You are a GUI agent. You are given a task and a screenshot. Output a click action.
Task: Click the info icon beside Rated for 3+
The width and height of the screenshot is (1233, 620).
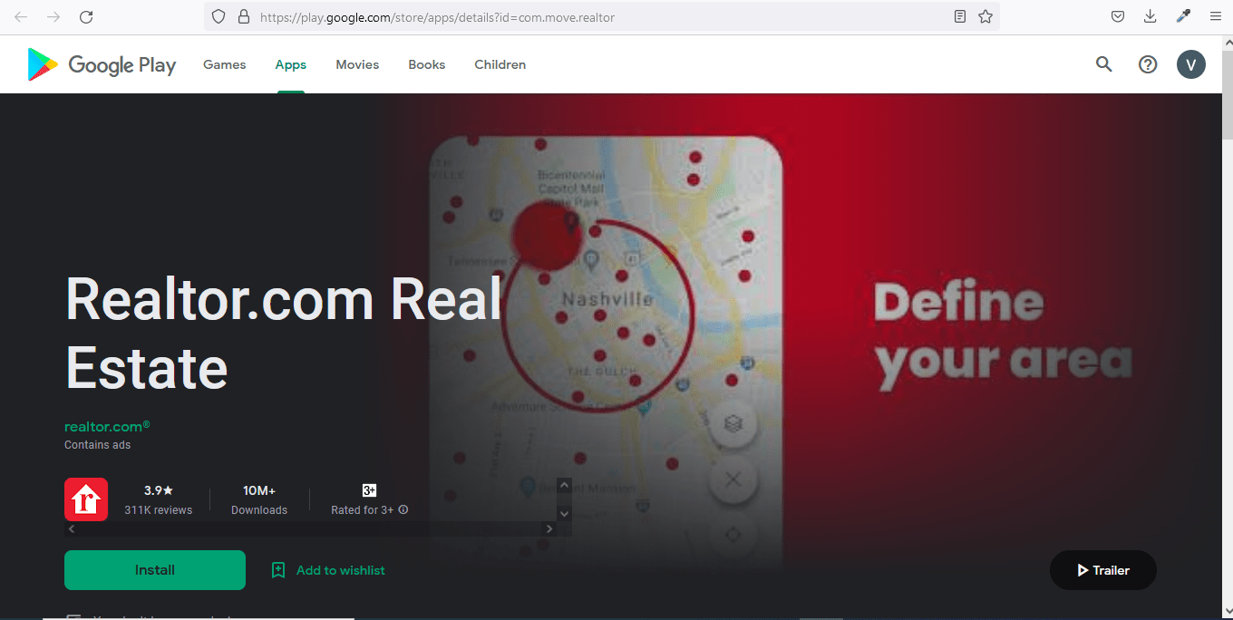pyautogui.click(x=403, y=510)
